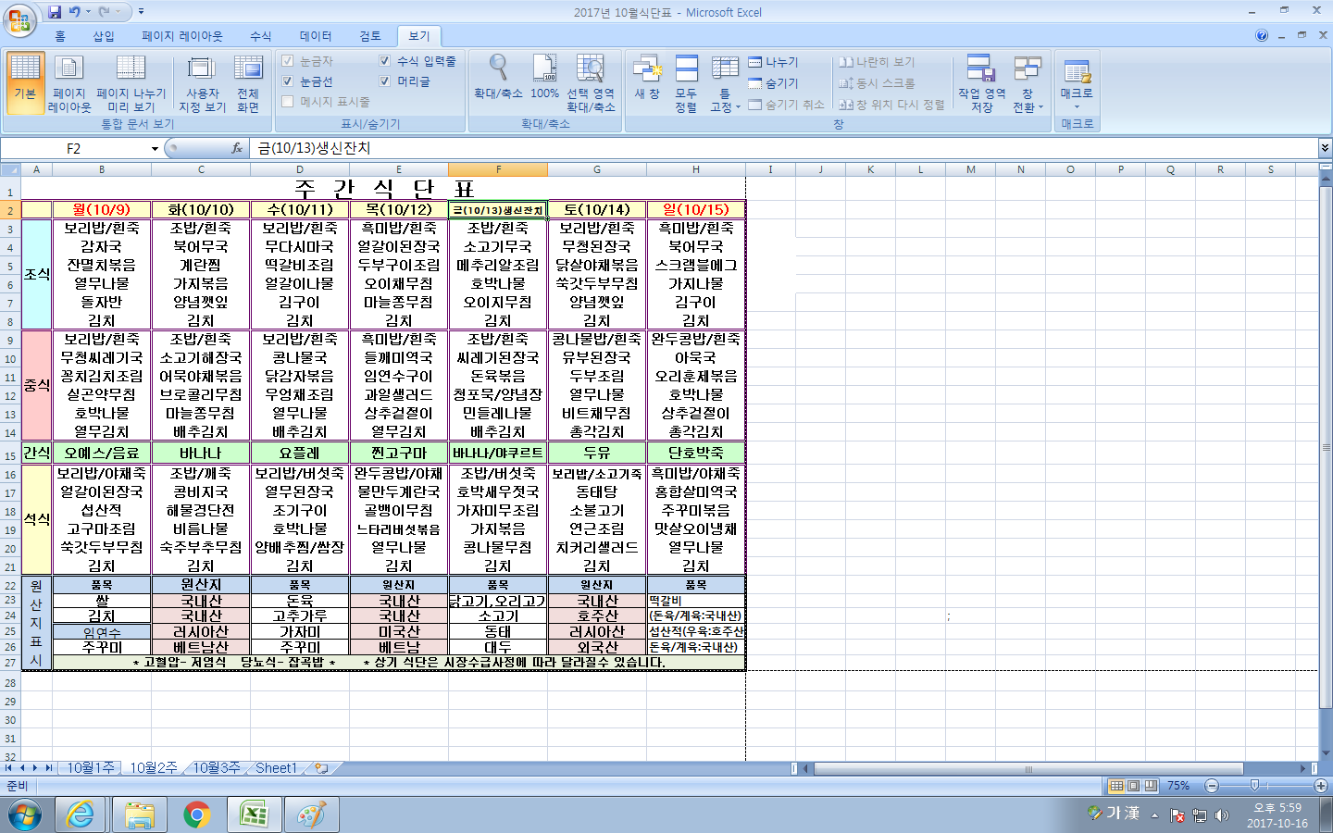This screenshot has width=1333, height=833.
Task: Uncheck the Formula Bar checkbox
Action: (x=385, y=61)
